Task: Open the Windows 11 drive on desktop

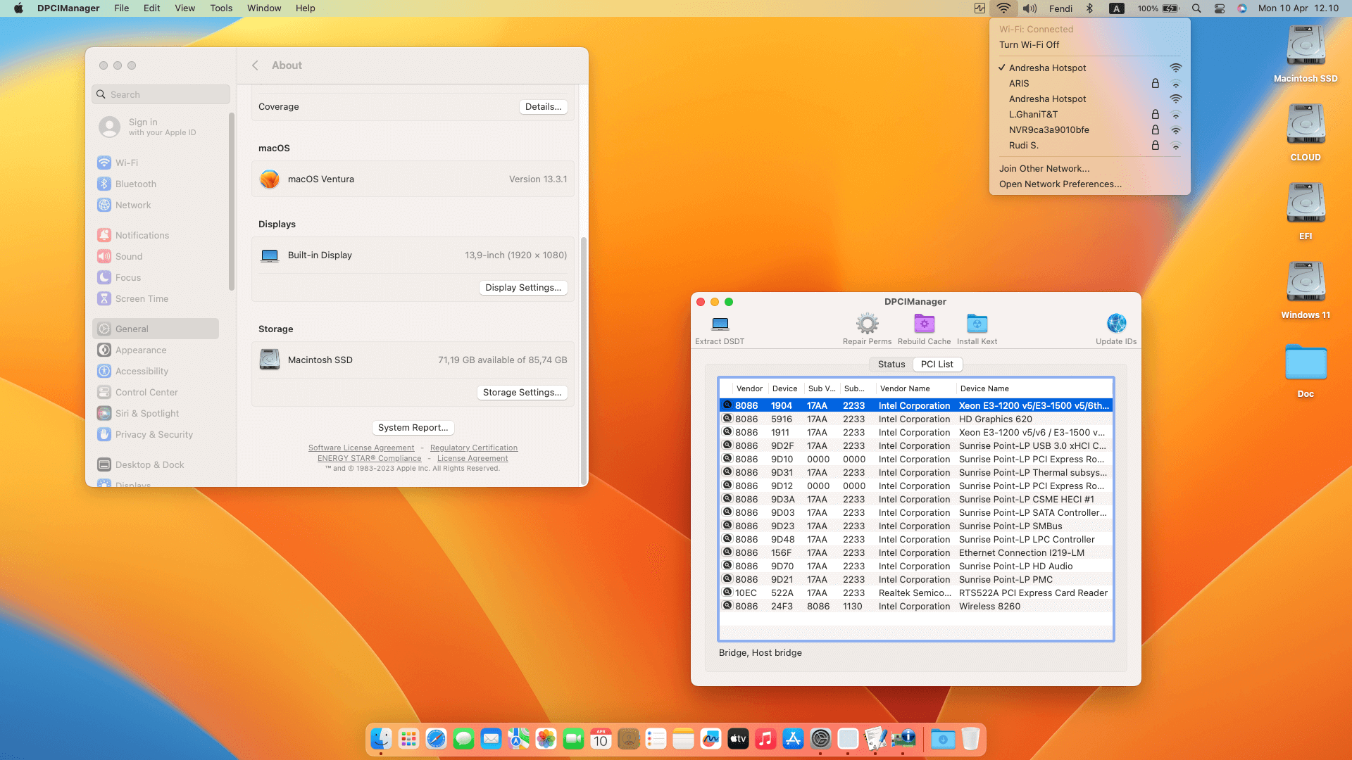Action: [1306, 290]
